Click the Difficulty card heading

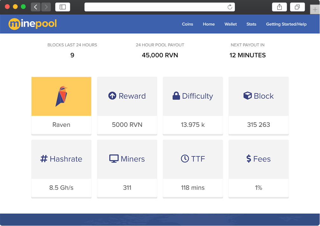click(198, 96)
